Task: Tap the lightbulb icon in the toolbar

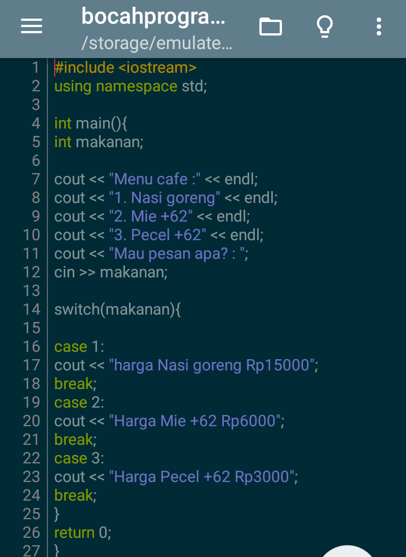Action: (x=324, y=26)
